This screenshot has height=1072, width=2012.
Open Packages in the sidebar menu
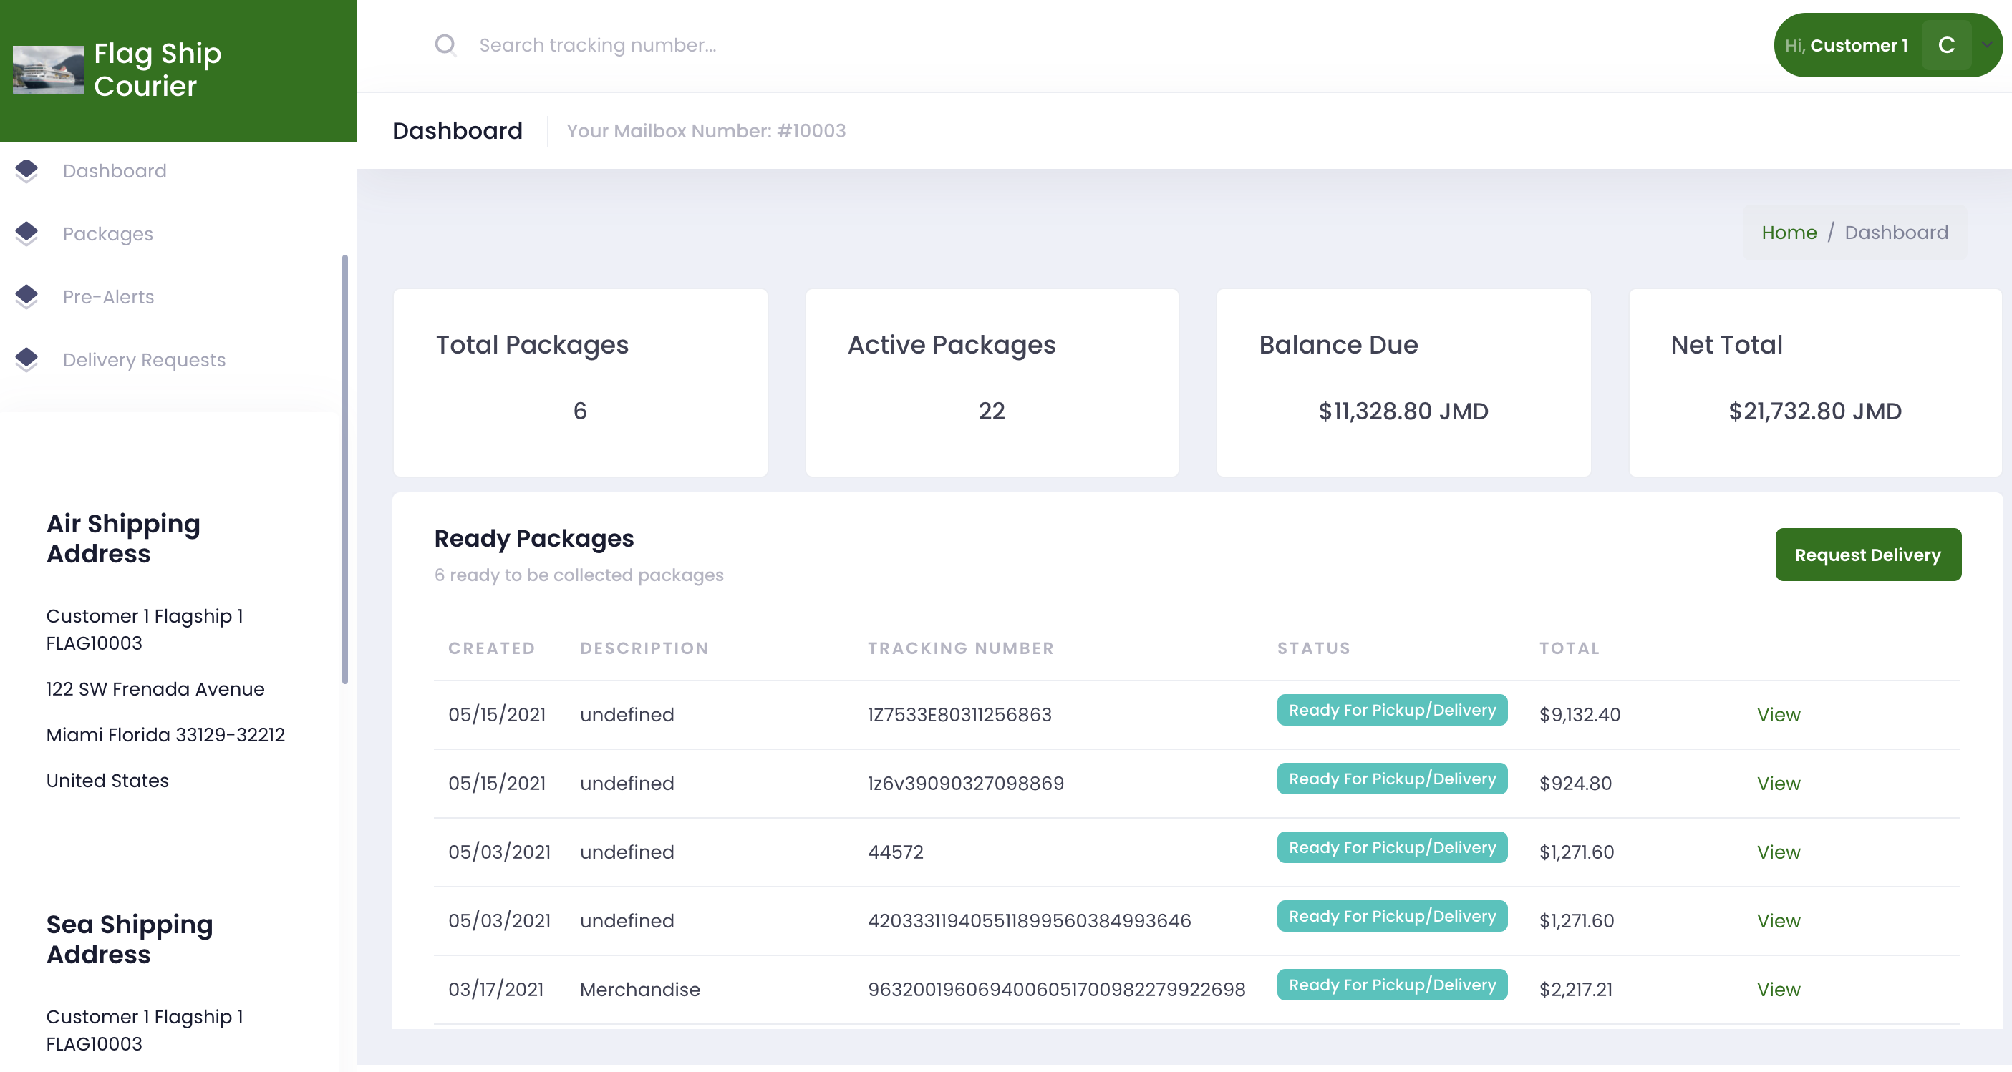[108, 233]
